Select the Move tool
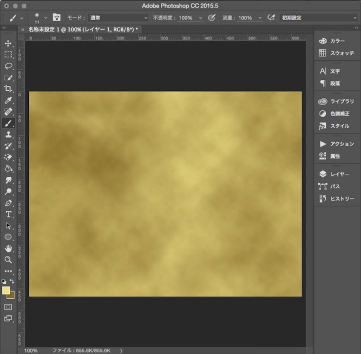361x354 pixels. click(x=8, y=44)
